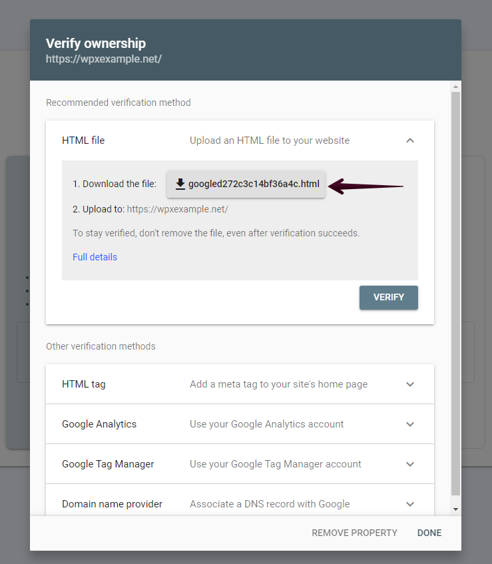Image resolution: width=492 pixels, height=564 pixels.
Task: Expand the Domain name provider chevron
Action: tap(410, 504)
